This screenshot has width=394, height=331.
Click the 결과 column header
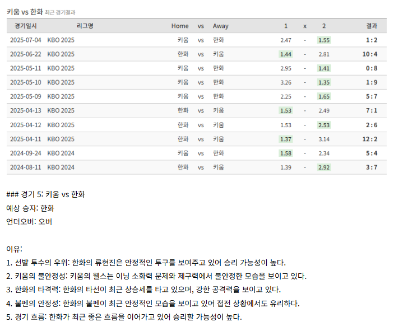[x=372, y=26]
